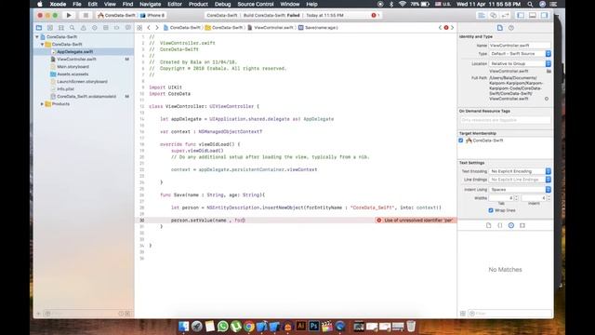
Task: Click the ViewController.swift jump bar item
Action: tap(271, 28)
